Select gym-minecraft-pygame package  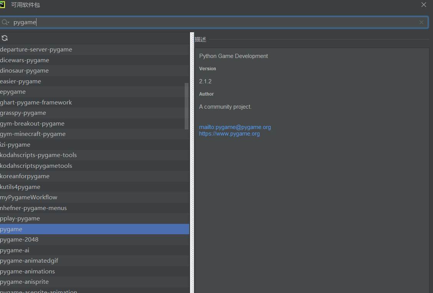pyautogui.click(x=95, y=134)
